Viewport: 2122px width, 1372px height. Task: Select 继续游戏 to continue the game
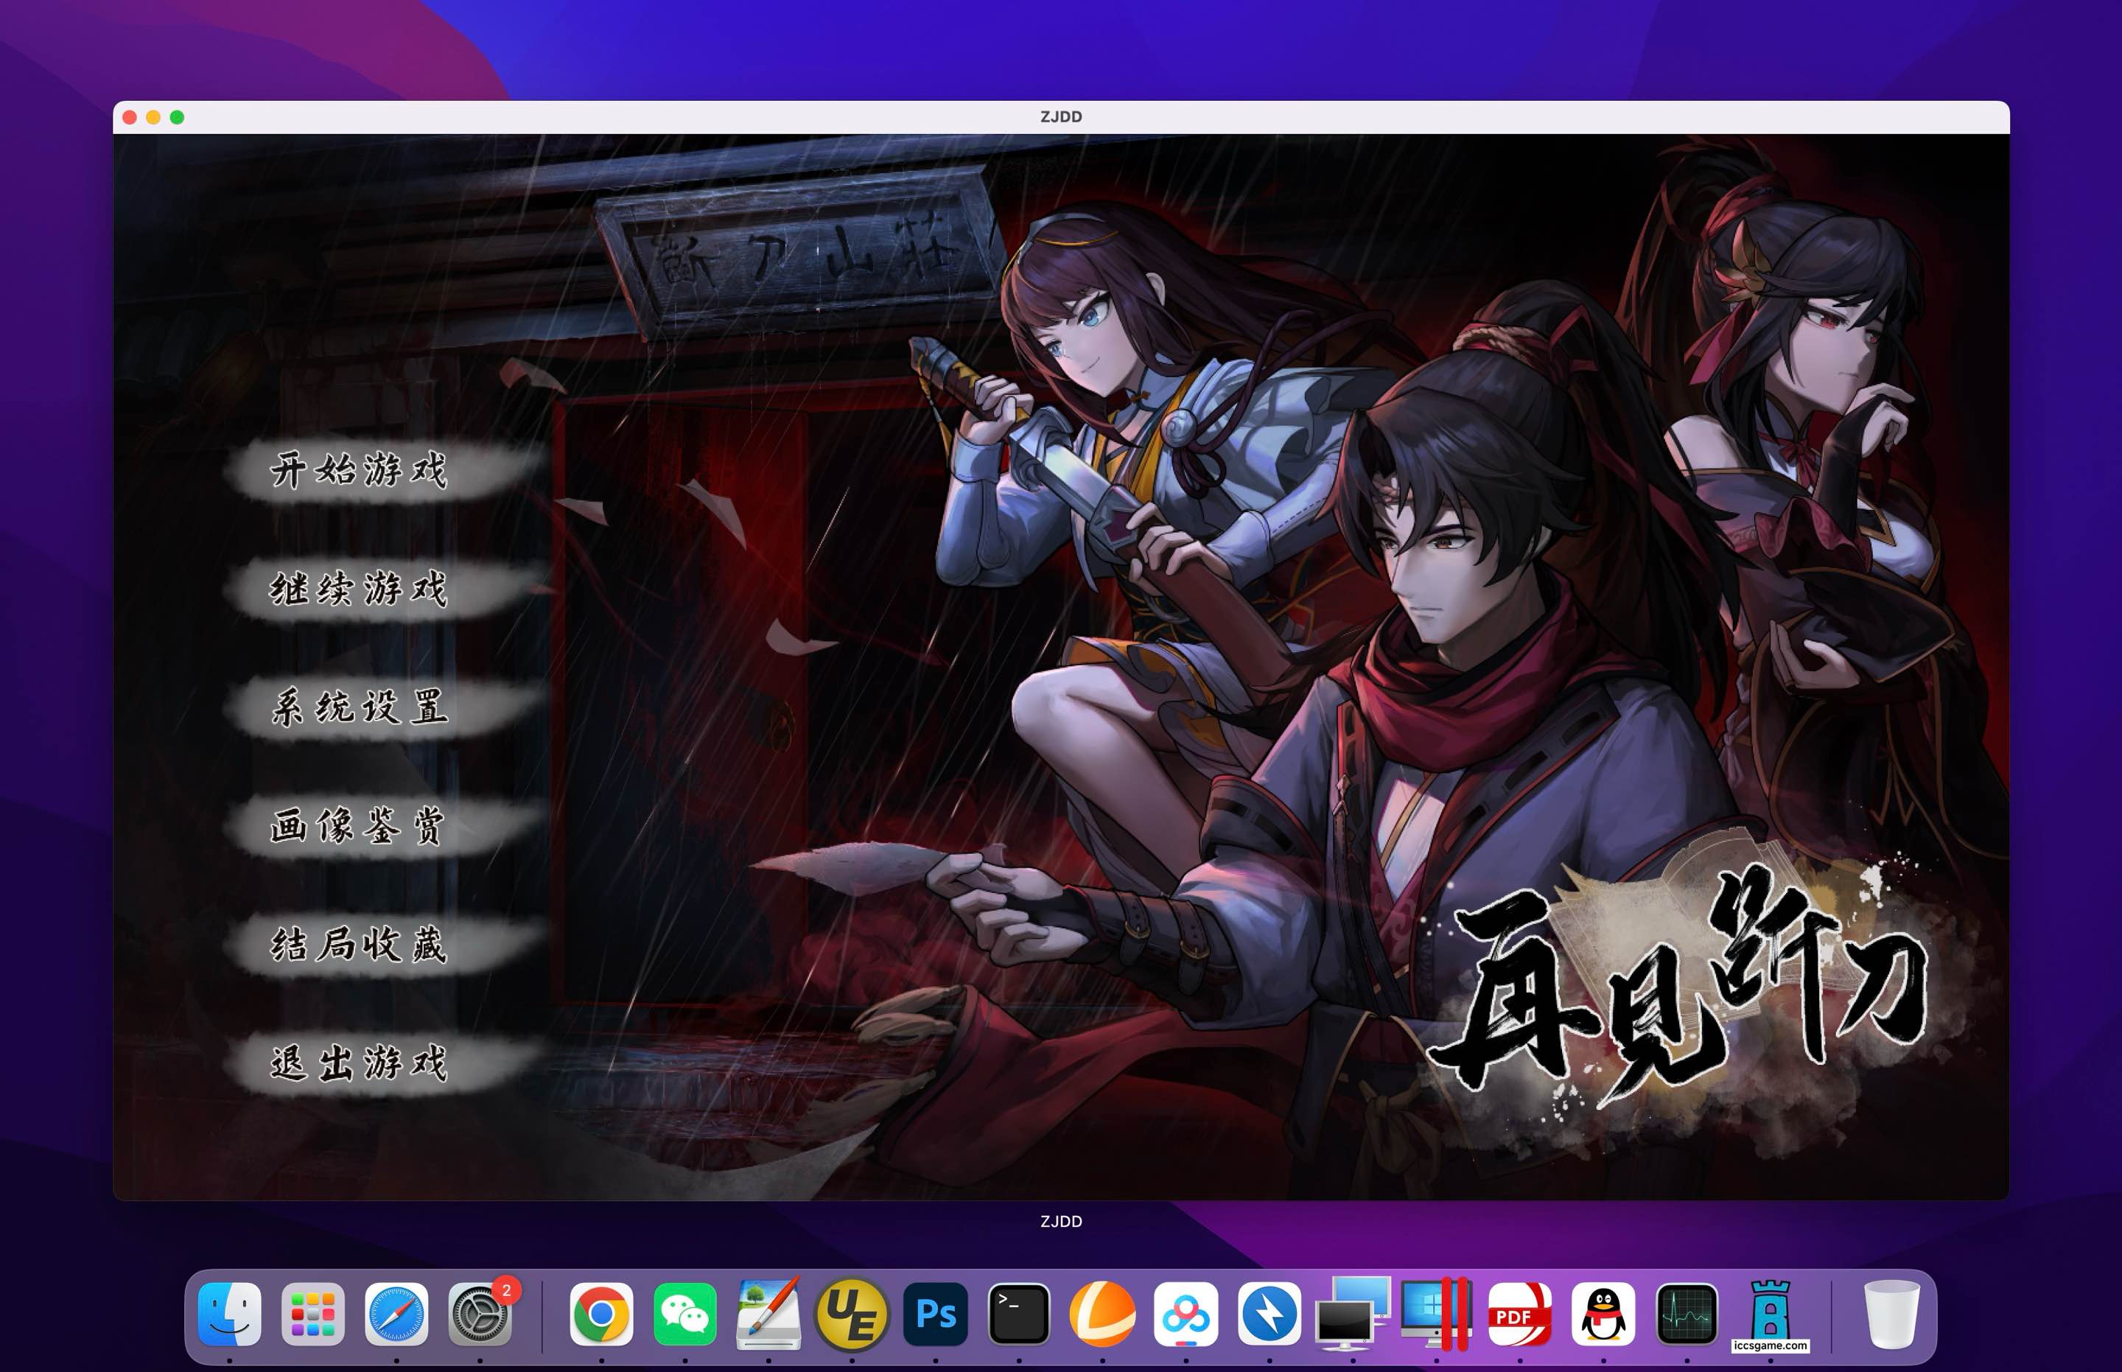pyautogui.click(x=383, y=589)
